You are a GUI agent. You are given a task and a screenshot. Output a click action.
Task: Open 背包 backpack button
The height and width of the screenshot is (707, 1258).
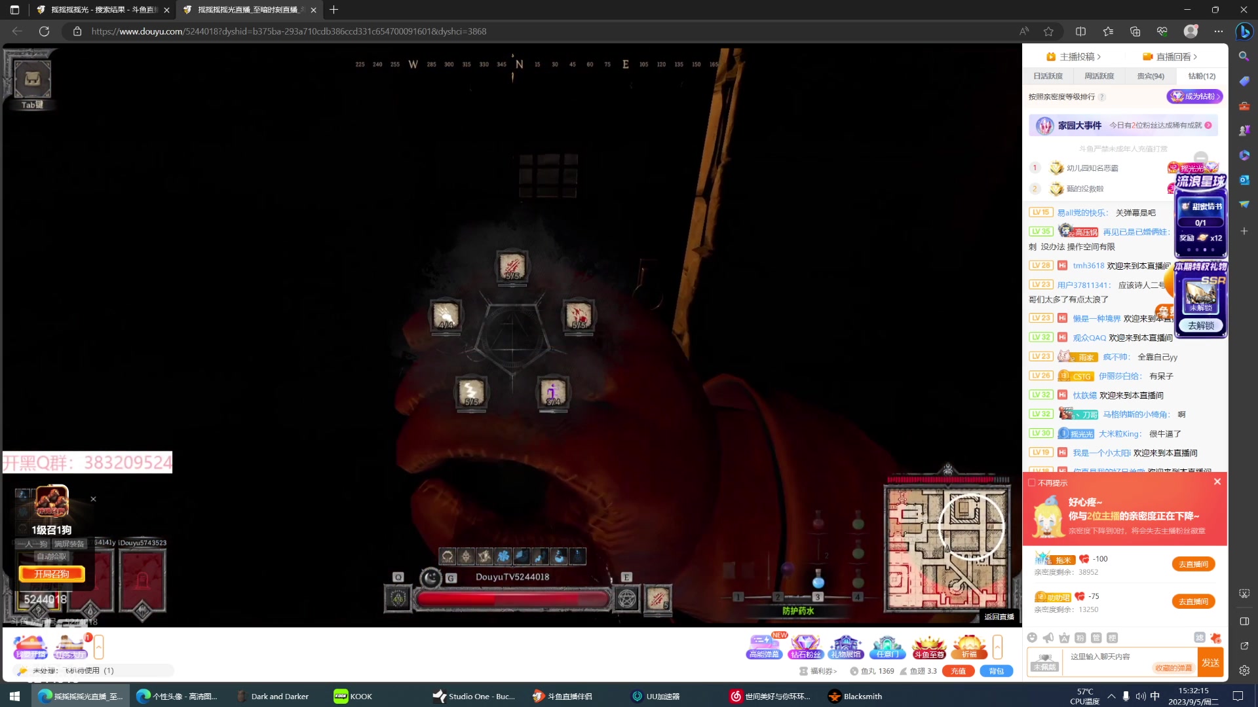(996, 671)
